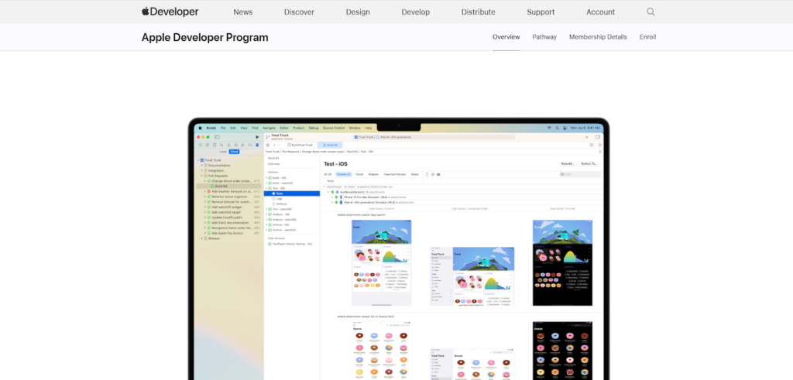Select the Overview tab
Image resolution: width=793 pixels, height=380 pixels.
[x=506, y=37]
